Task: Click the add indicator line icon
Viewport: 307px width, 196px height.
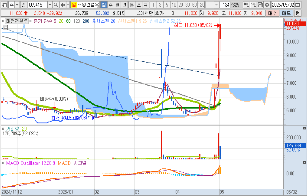Action: tap(253, 5)
